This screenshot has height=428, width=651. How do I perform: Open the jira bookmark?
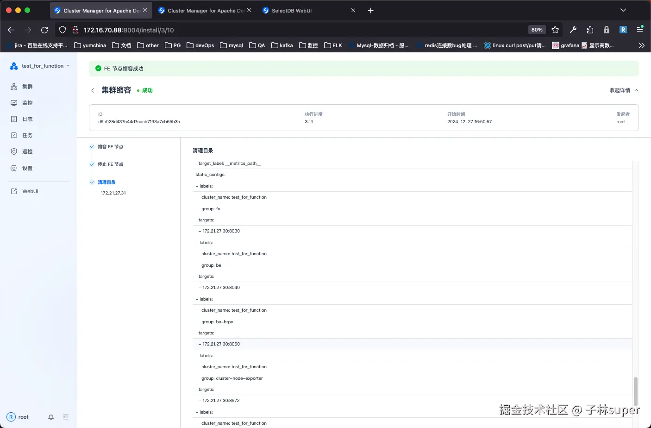click(x=38, y=45)
